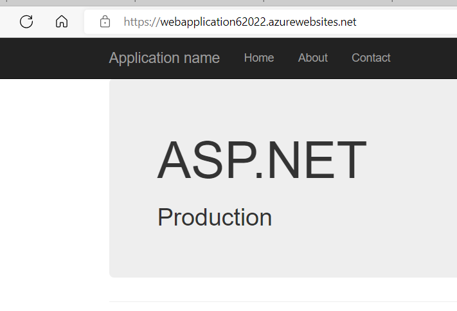
Task: Select the webapplication62022.azurewebsites.net address bar URL
Action: click(x=240, y=22)
